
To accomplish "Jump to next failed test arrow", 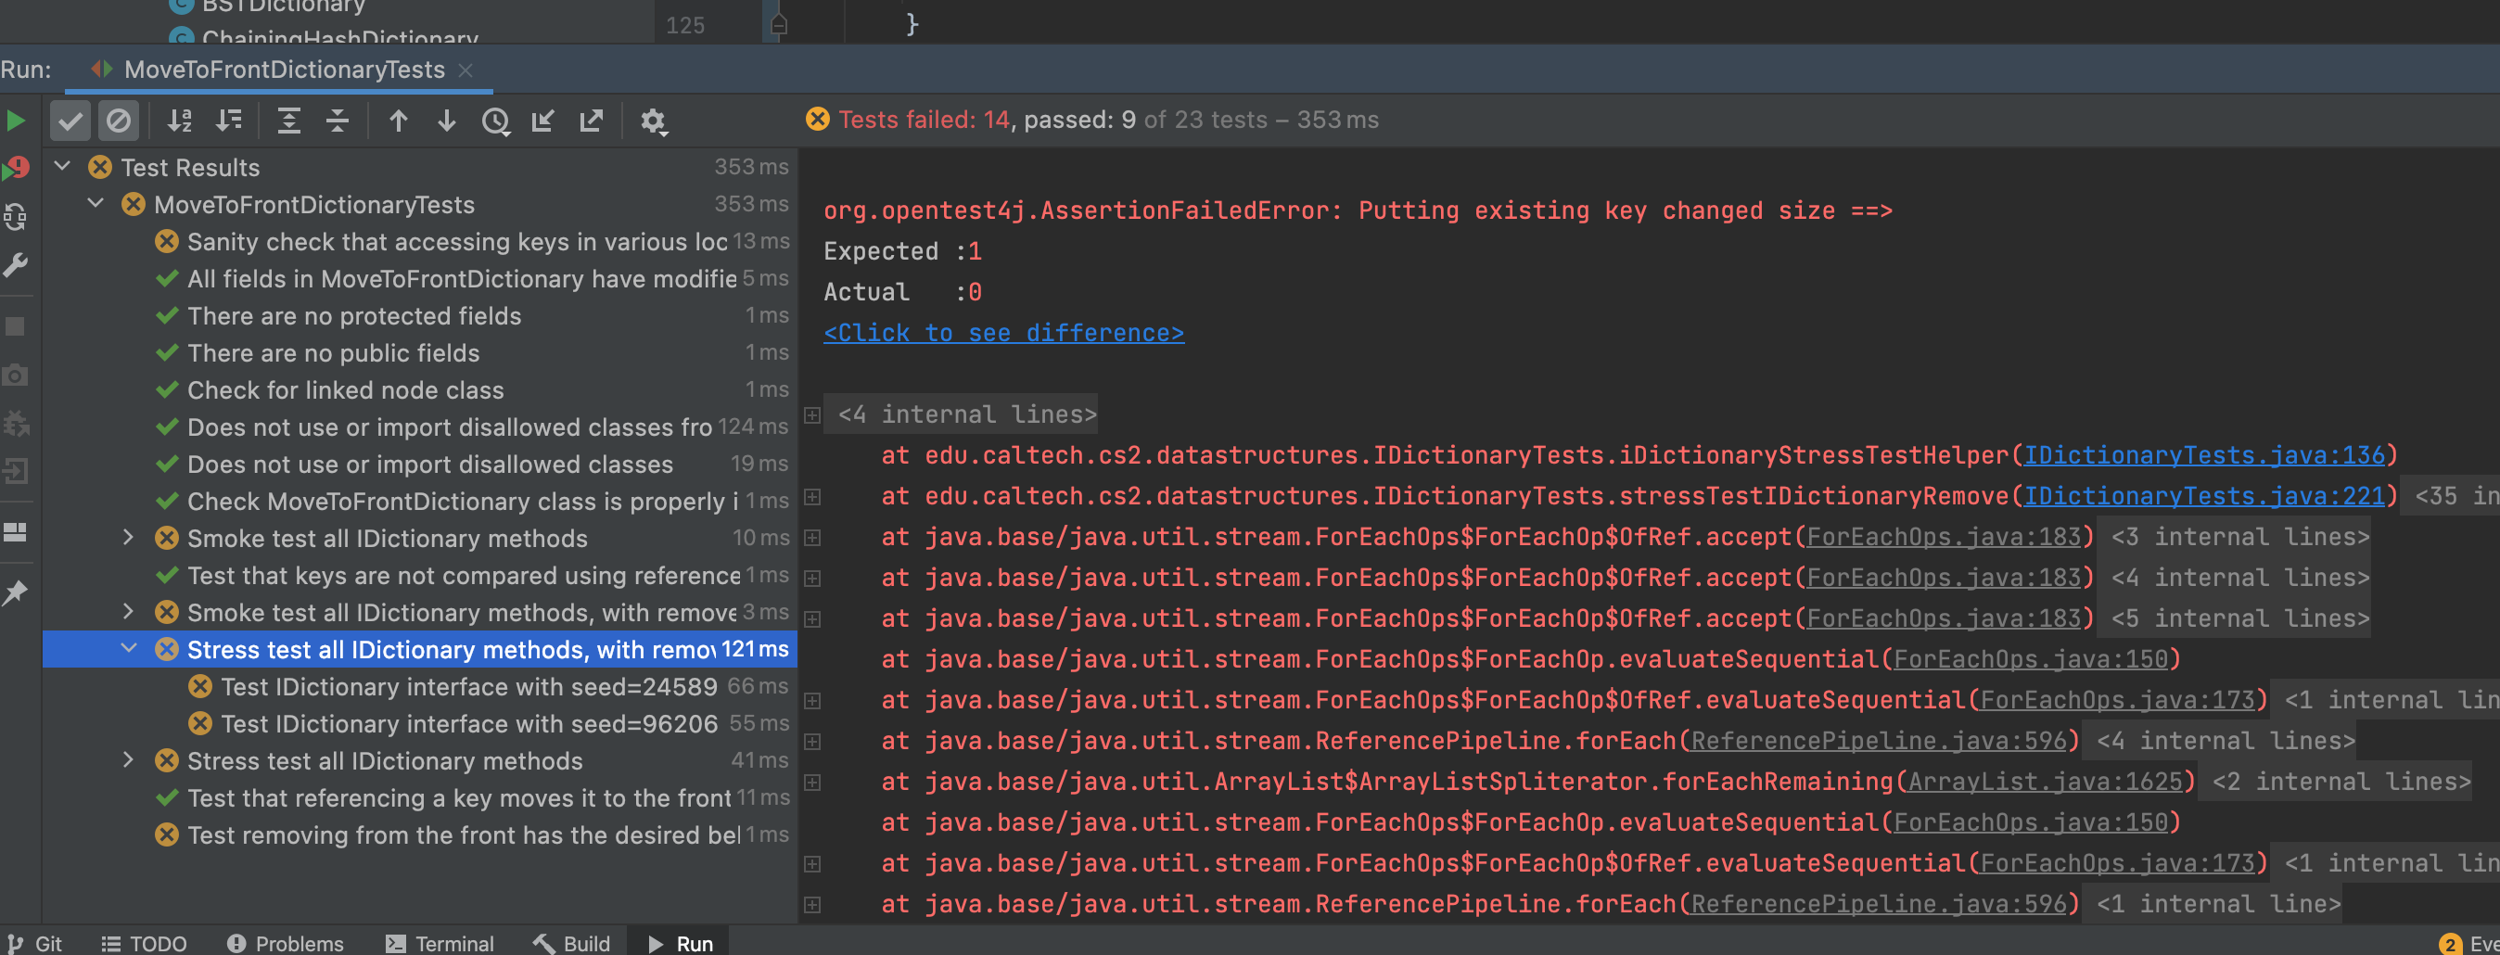I will pyautogui.click(x=446, y=121).
